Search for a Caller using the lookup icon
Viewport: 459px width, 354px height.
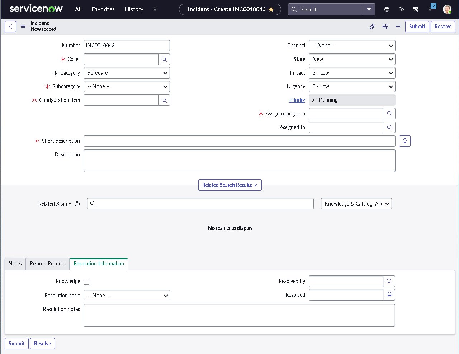click(x=164, y=59)
